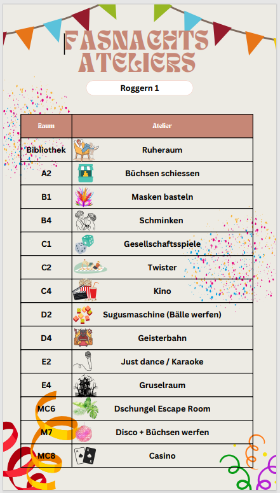This screenshot has height=493, width=280.
Task: Click the armchair icon beside Ruheraum
Action: tap(86, 149)
